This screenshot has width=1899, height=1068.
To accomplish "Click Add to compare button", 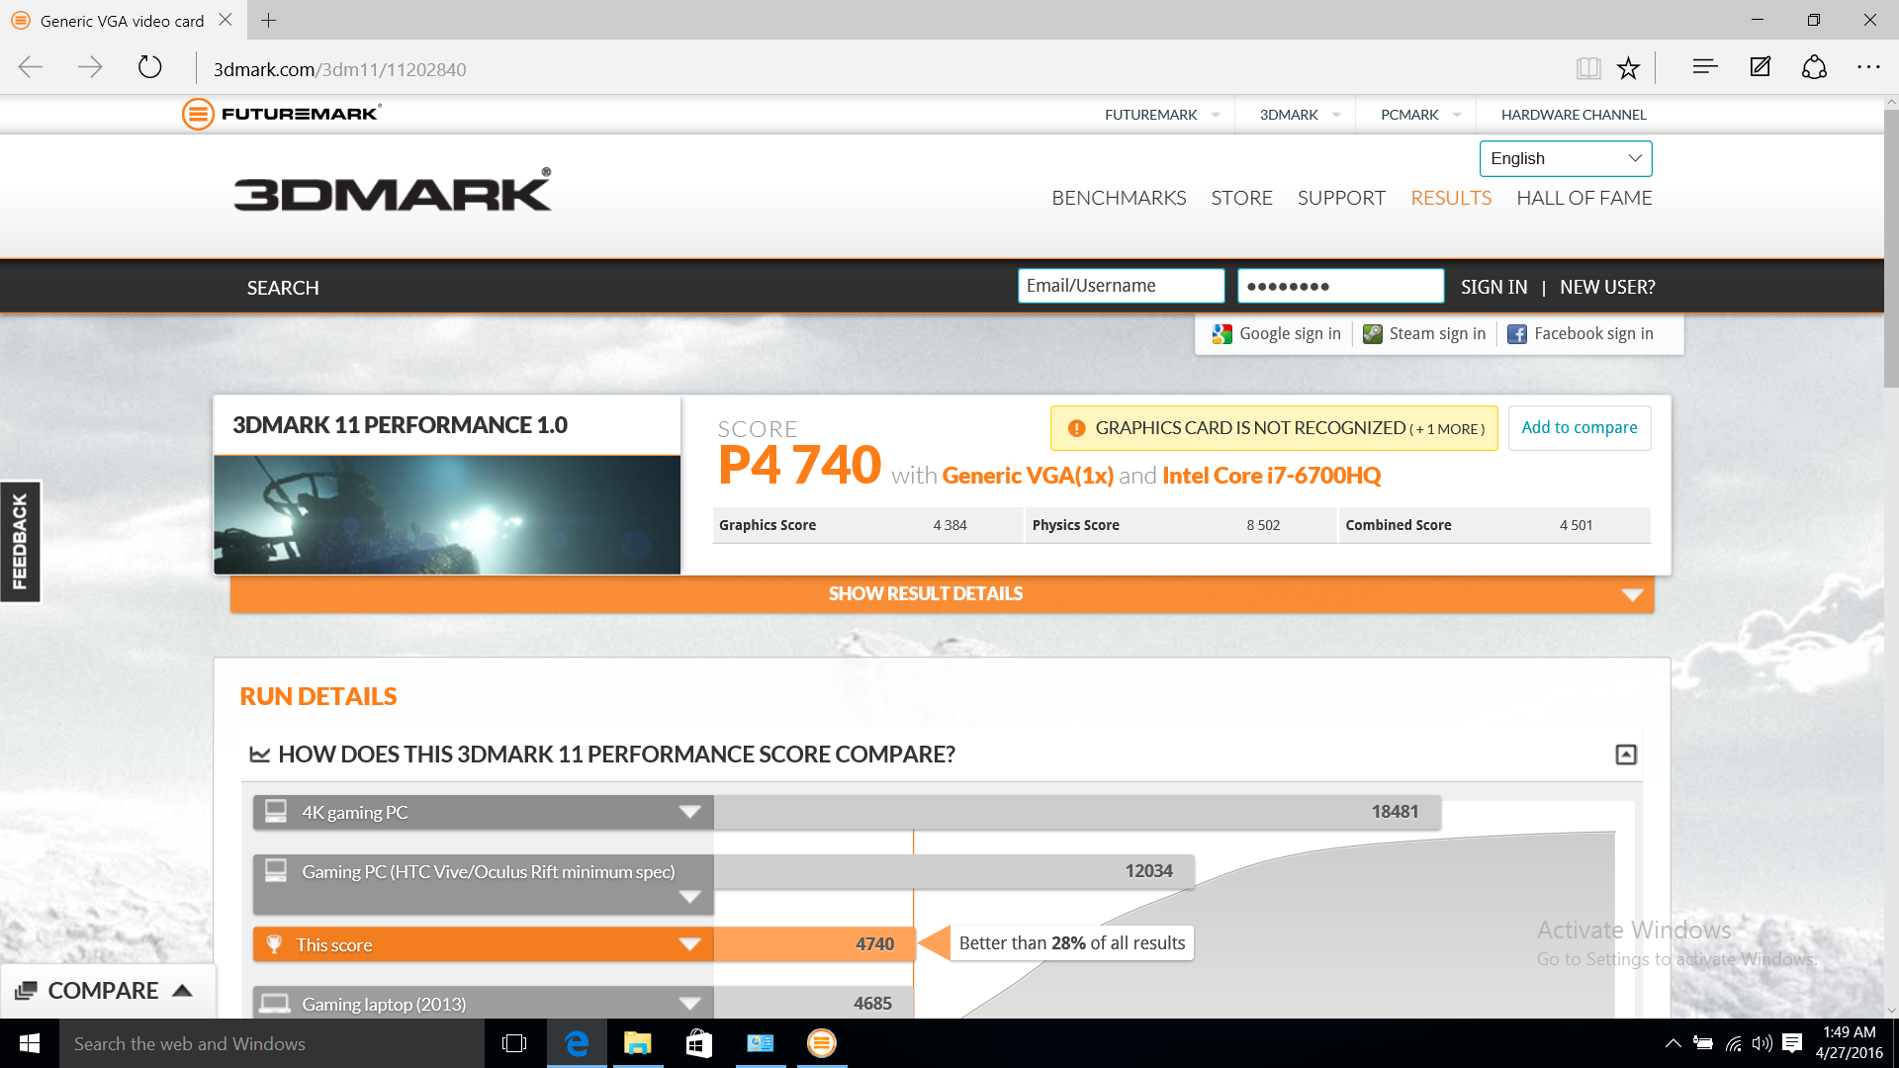I will tap(1580, 427).
